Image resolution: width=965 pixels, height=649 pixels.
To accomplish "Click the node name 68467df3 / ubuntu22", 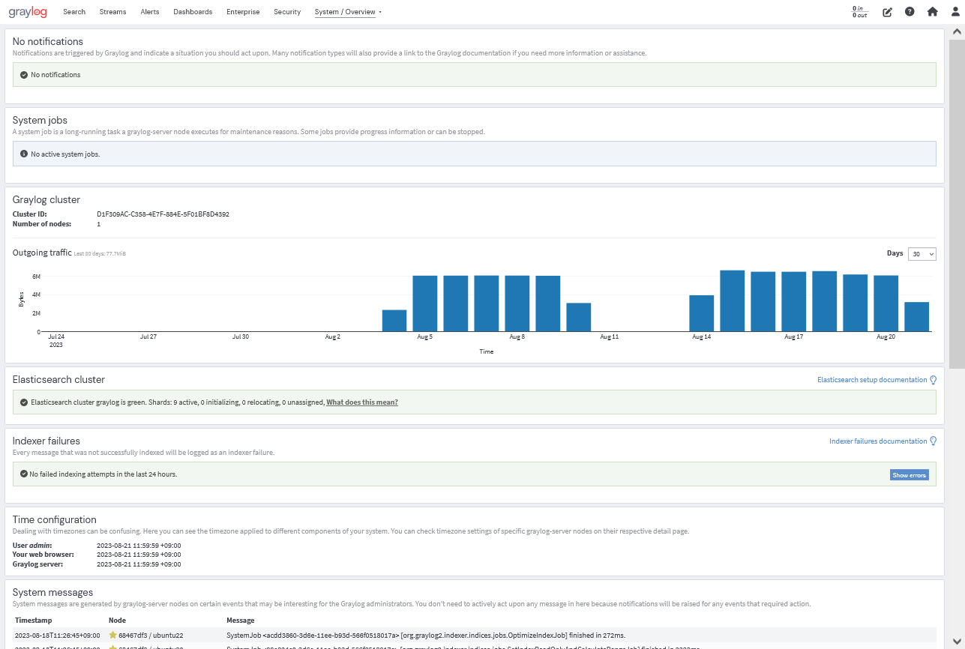I will [151, 635].
